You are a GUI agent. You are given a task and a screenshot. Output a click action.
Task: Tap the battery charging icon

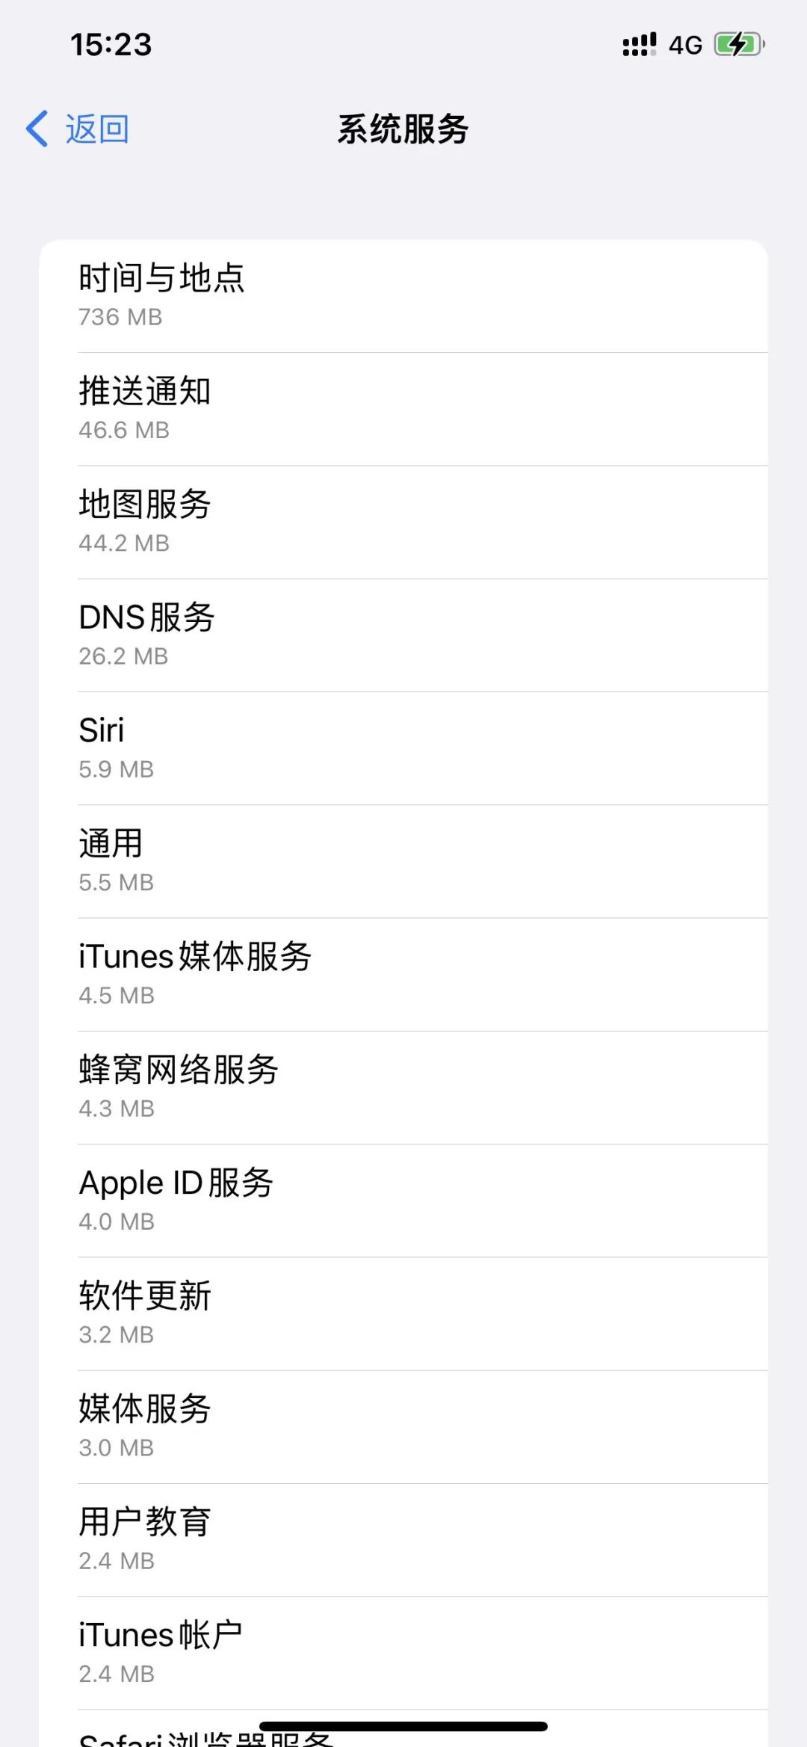[x=739, y=45]
